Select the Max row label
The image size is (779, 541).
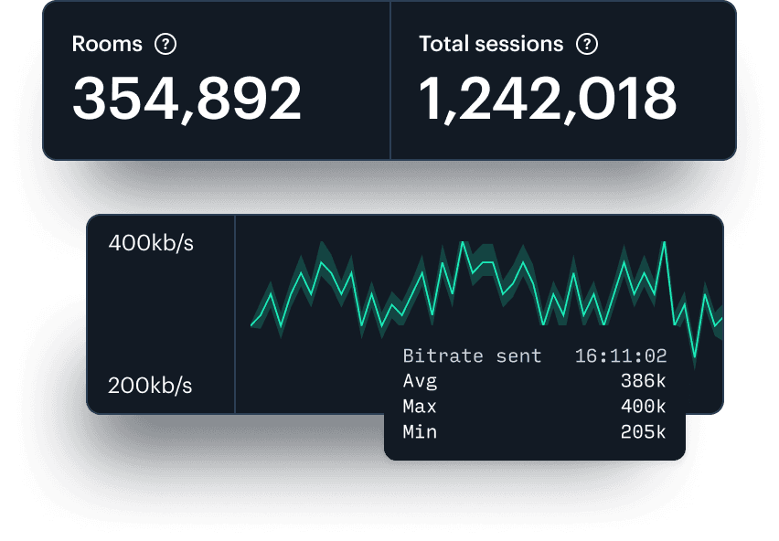tap(420, 407)
